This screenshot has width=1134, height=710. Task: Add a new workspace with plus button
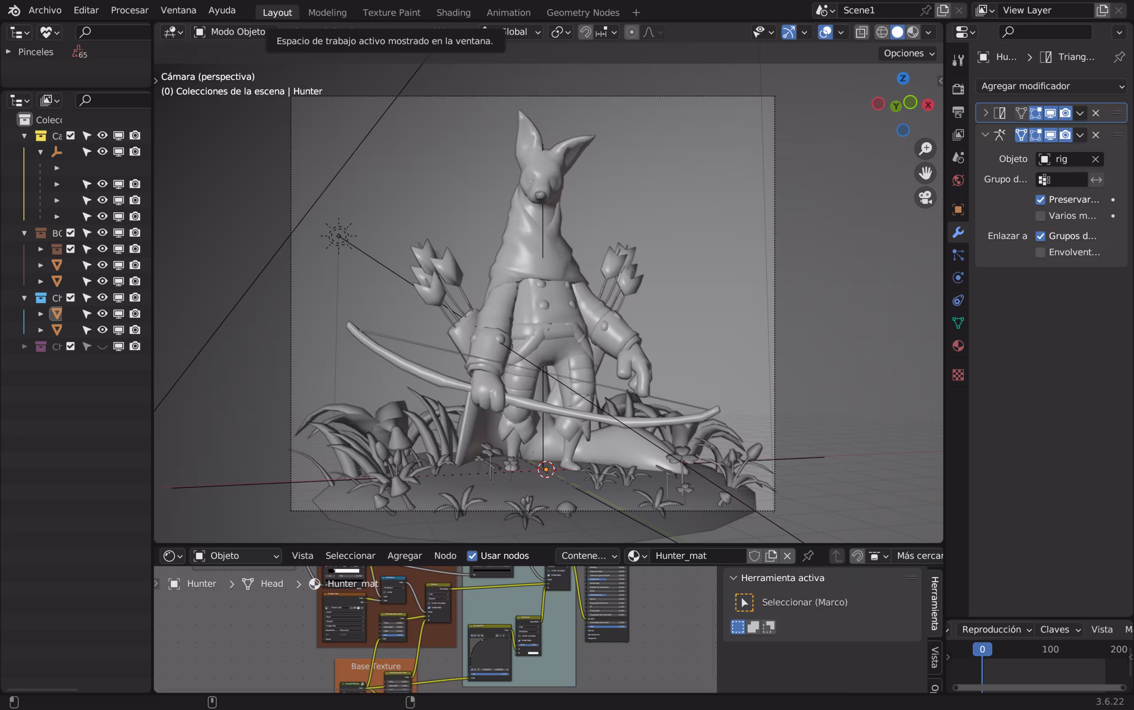pyautogui.click(x=636, y=13)
